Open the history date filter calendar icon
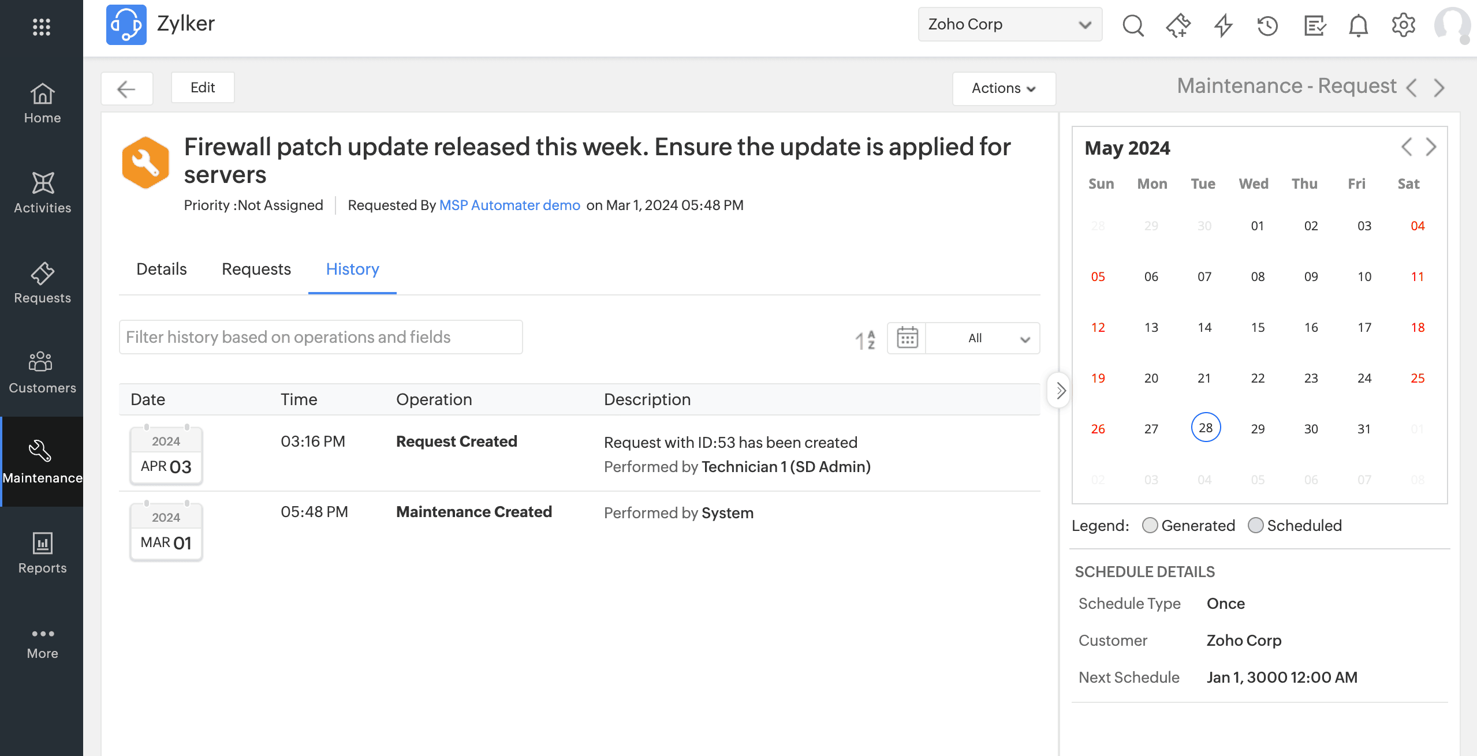 (x=907, y=338)
